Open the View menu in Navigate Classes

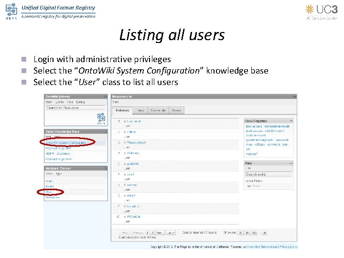tap(49, 173)
